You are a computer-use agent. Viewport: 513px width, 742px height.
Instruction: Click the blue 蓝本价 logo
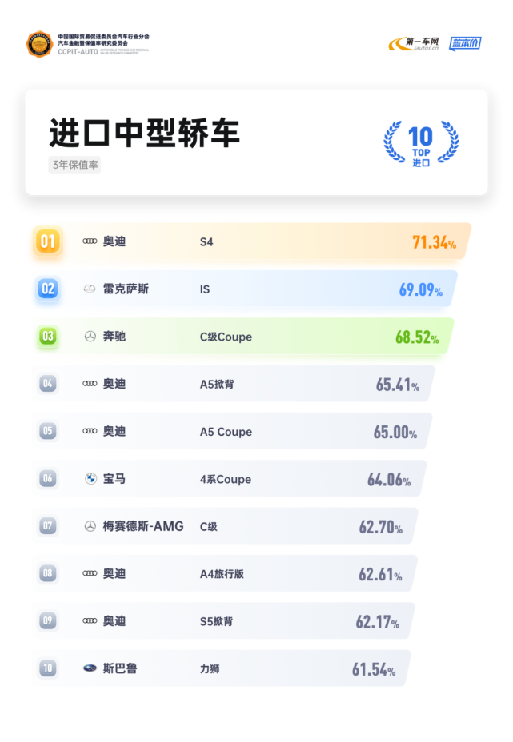click(x=465, y=43)
